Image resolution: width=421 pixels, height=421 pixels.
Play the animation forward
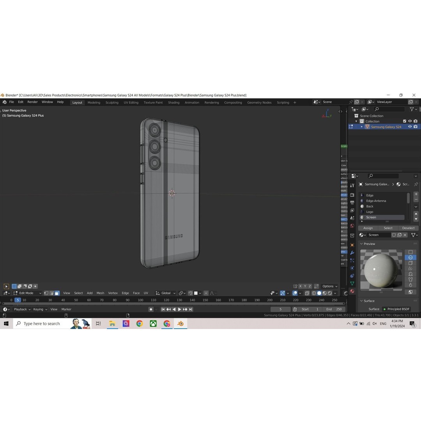pos(180,309)
